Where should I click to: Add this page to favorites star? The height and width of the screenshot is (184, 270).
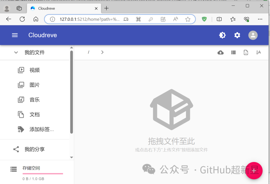(188, 19)
